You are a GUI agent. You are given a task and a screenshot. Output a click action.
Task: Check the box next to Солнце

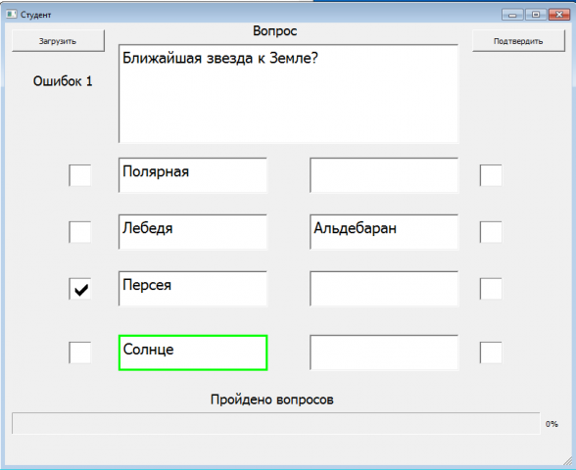click(x=79, y=352)
